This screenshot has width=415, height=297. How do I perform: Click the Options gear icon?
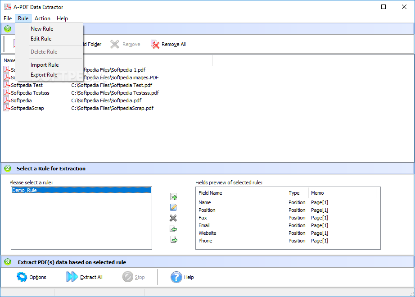point(22,277)
